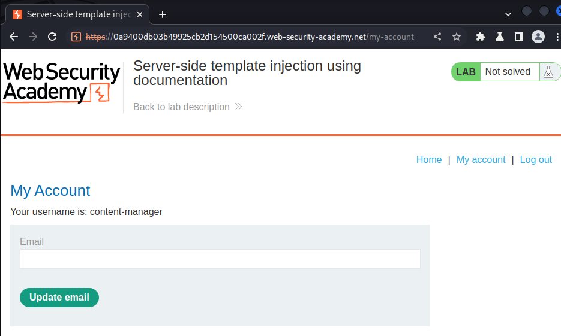Focus the Email input field
The height and width of the screenshot is (336, 561).
(x=220, y=259)
